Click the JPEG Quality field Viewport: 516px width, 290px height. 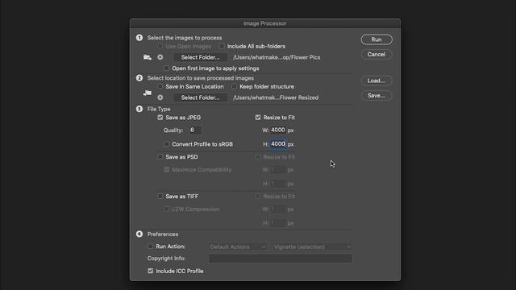click(x=194, y=130)
